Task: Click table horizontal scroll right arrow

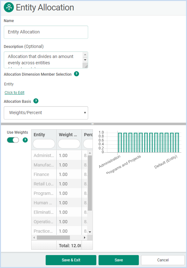Action: [x=85, y=238]
